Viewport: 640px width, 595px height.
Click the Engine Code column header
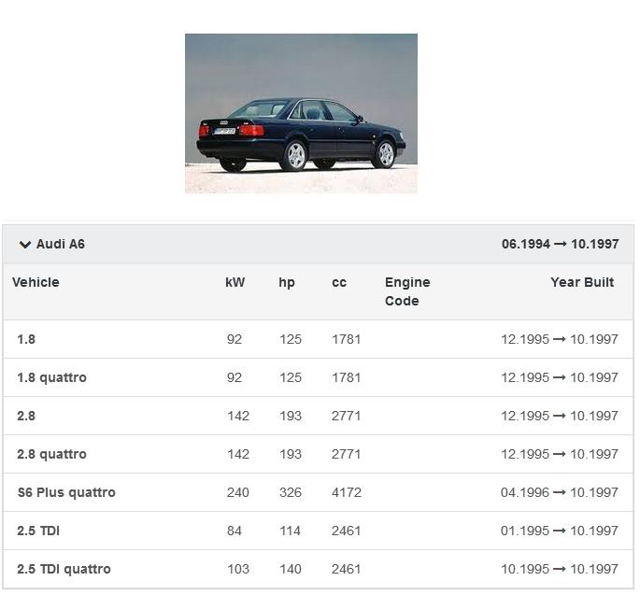pos(407,291)
